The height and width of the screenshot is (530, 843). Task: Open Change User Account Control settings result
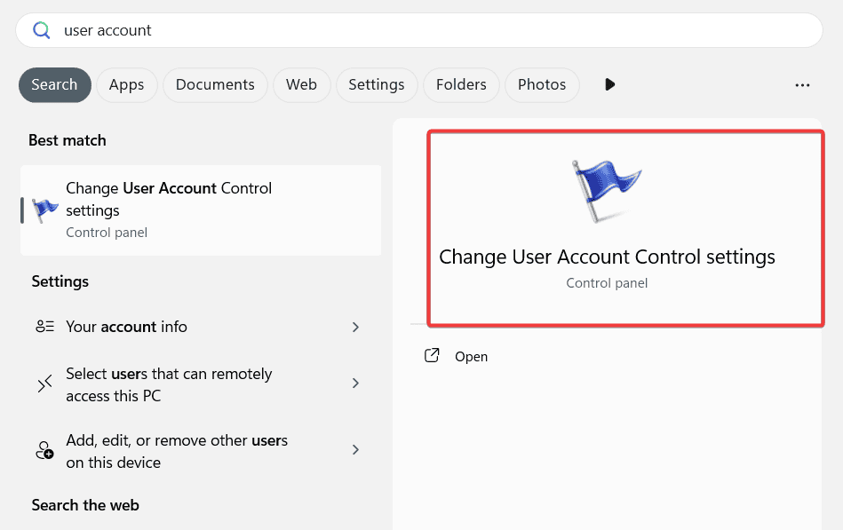[201, 210]
